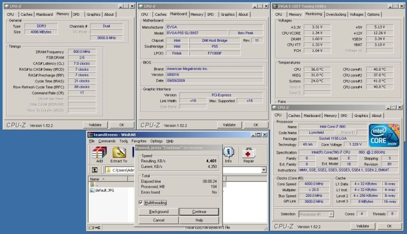Click the Intel Core i7 logo in CPU-Z
Image resolution: width=407 pixels, height=234 pixels.
tap(384, 135)
